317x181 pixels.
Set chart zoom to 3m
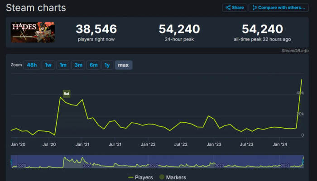click(x=78, y=65)
